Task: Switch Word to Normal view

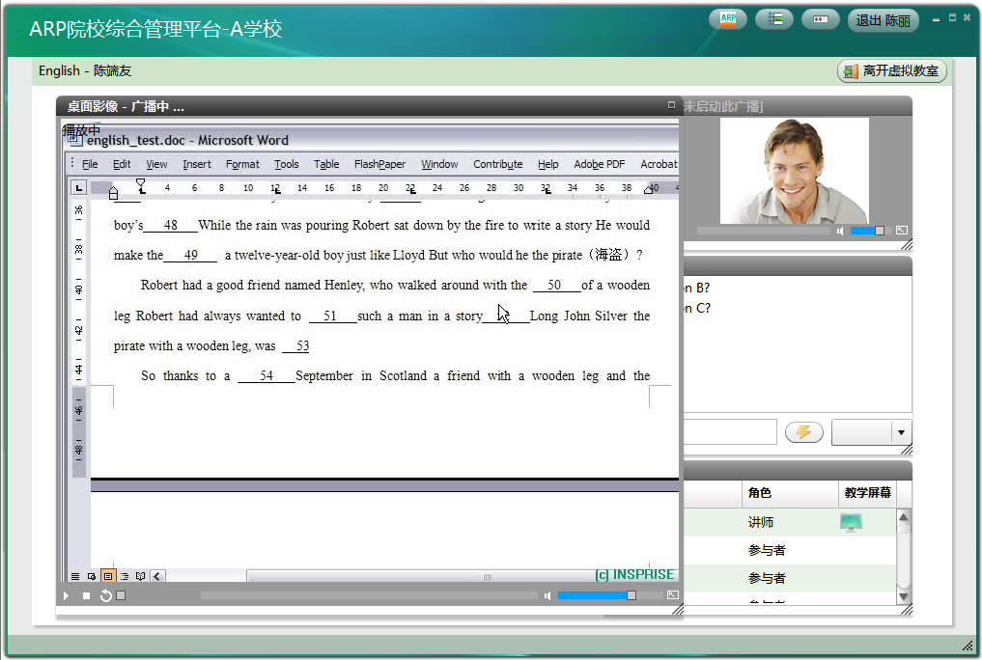Action: point(75,576)
